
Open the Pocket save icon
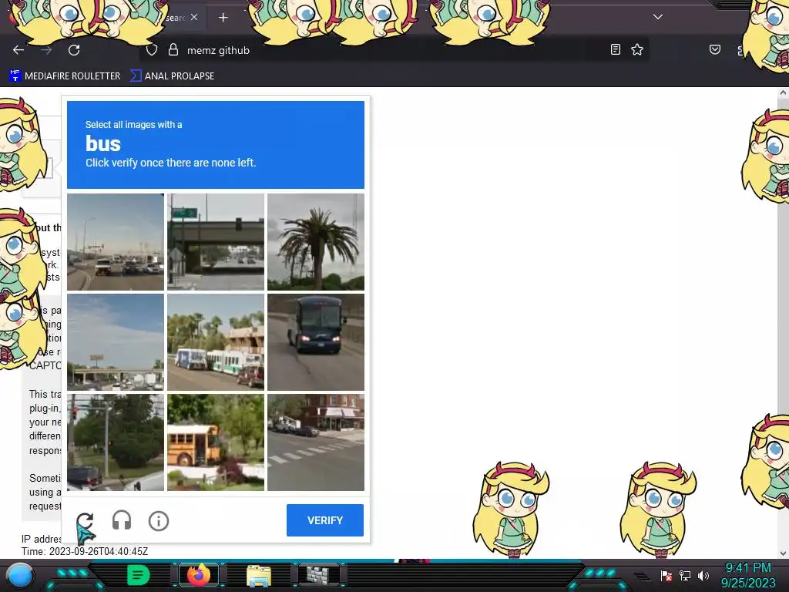pos(714,49)
